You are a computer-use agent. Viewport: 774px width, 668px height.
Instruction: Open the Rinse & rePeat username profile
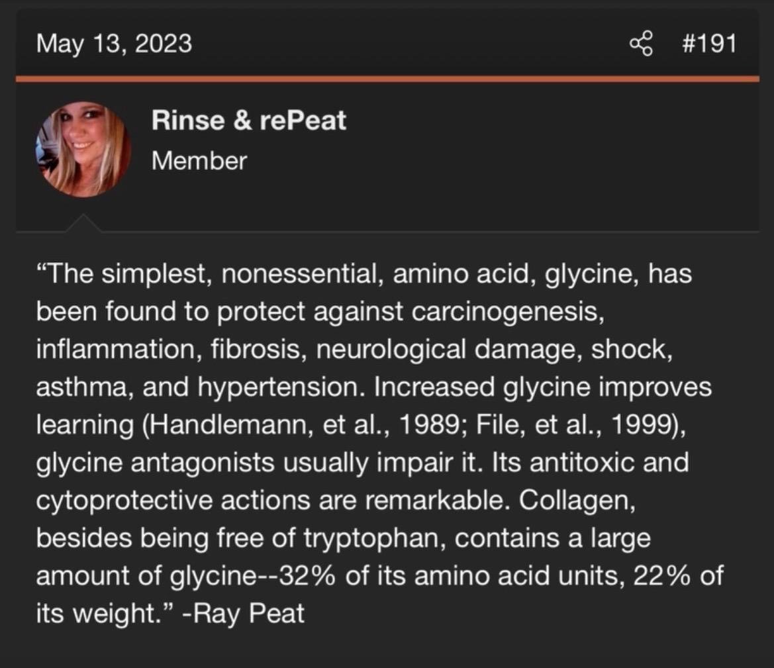(x=248, y=120)
